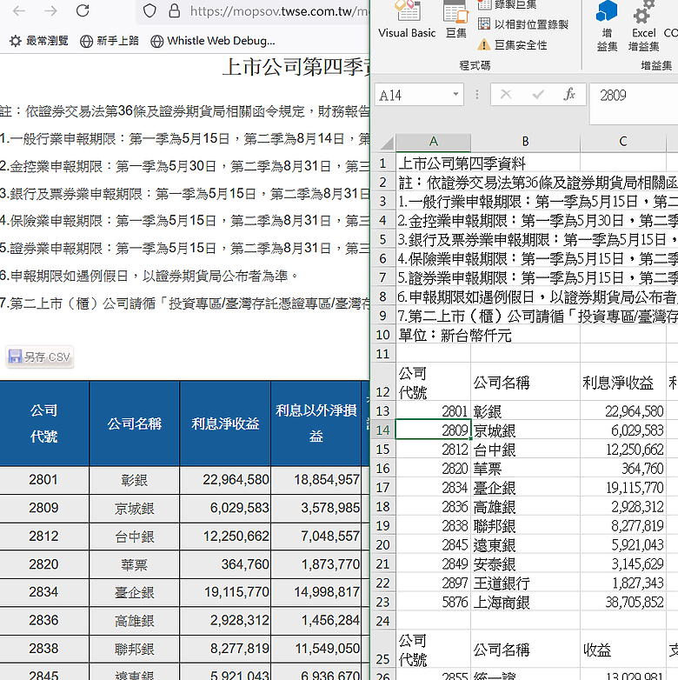
Task: Open the 最常瀏覽 bookmark
Action: tap(39, 41)
